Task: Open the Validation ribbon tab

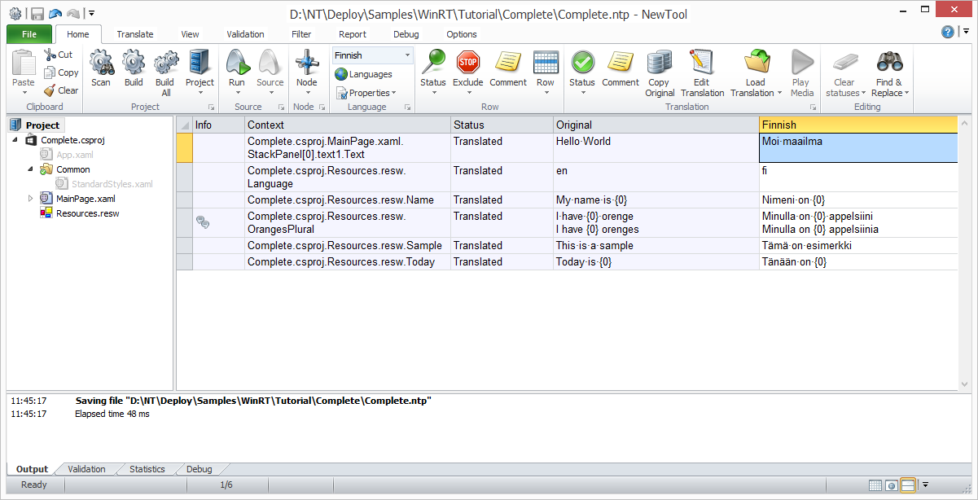Action: click(x=245, y=34)
